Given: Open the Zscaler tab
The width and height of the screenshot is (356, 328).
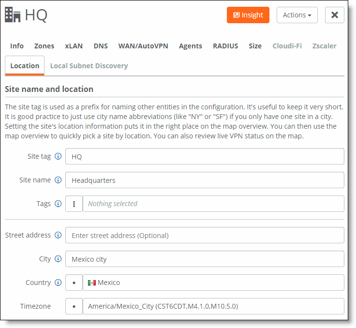Looking at the screenshot, I should tap(324, 46).
